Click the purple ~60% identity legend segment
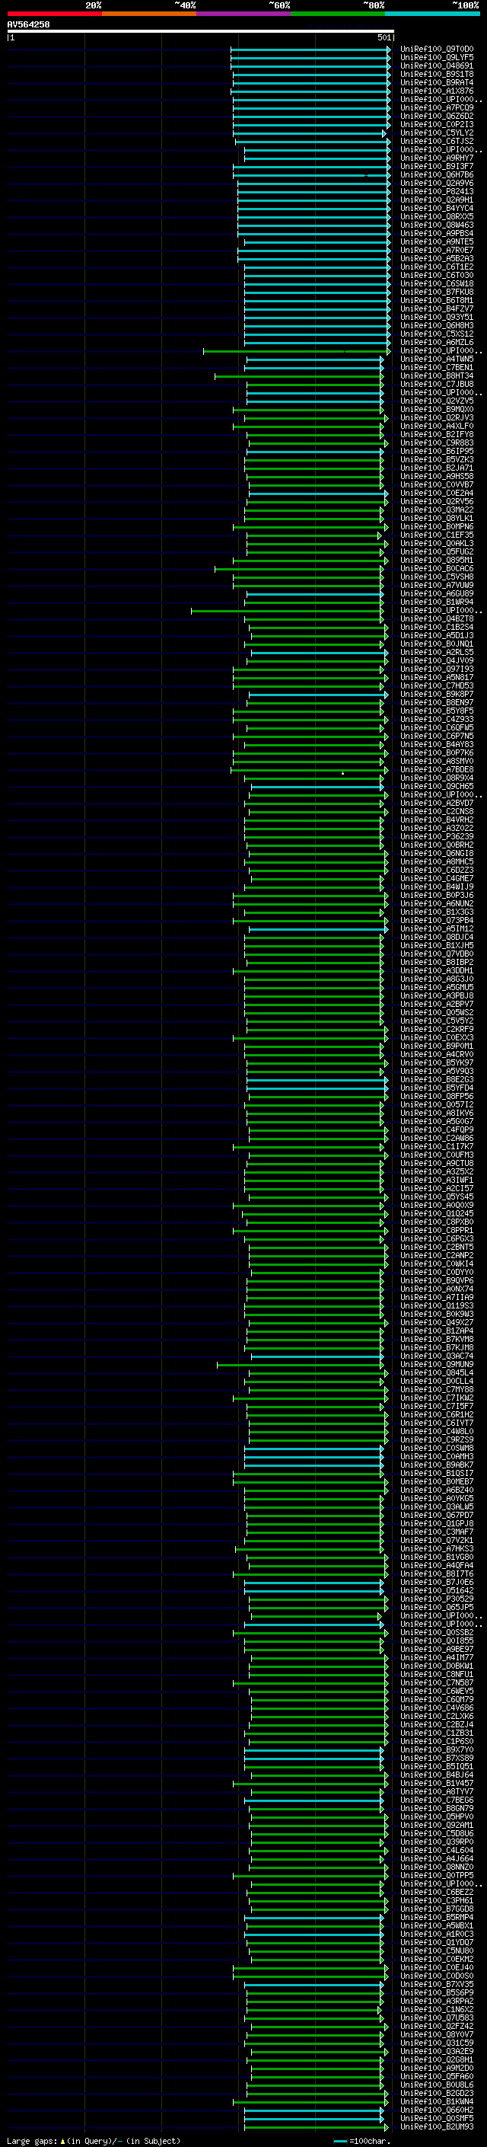Viewport: 487px width, 2147px height. point(244,14)
